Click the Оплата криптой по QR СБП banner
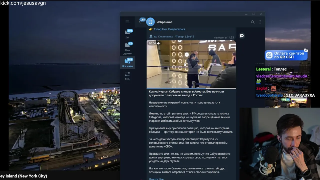 (x=286, y=55)
